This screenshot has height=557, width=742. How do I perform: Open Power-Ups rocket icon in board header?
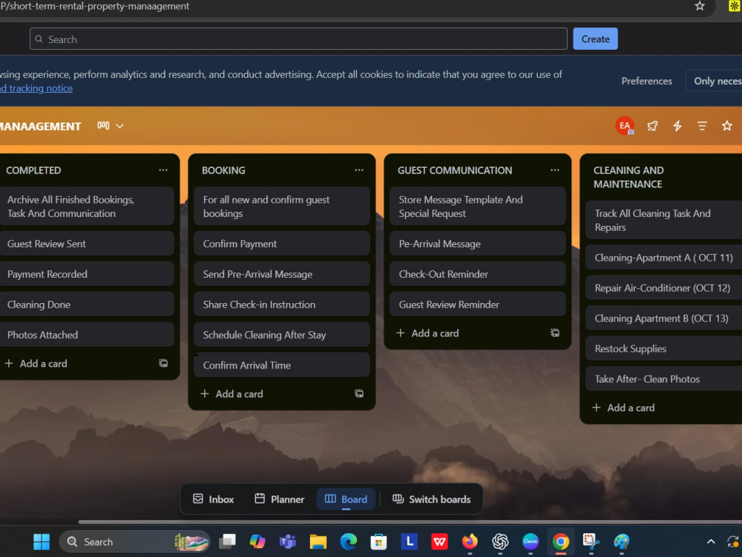(x=652, y=126)
